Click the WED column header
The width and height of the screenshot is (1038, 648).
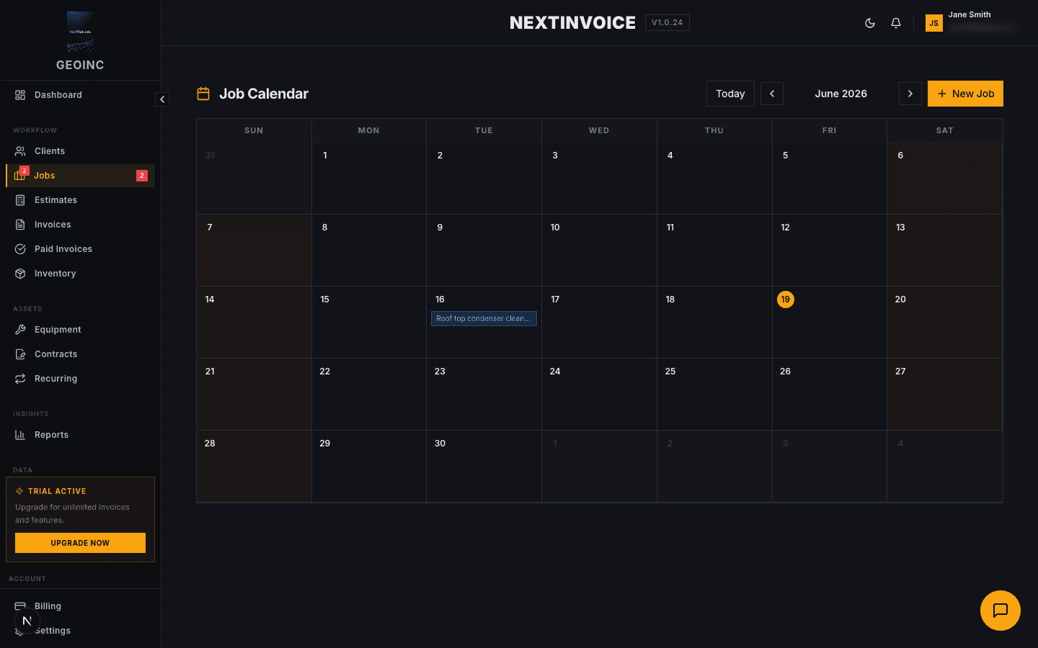coord(599,130)
